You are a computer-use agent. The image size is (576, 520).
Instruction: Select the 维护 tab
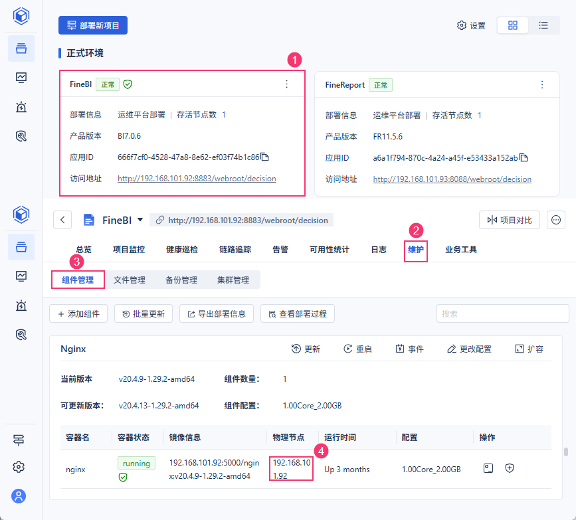click(x=416, y=250)
